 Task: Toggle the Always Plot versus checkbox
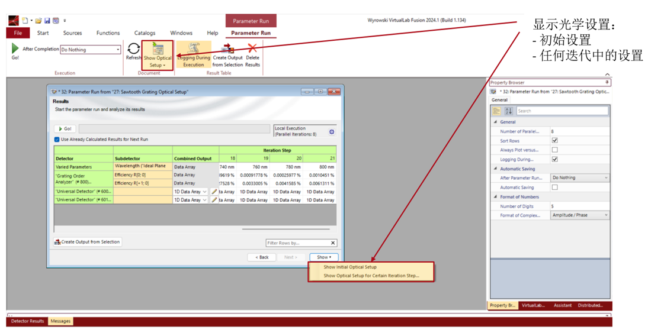[554, 150]
